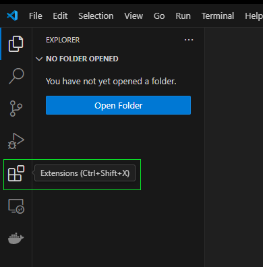This screenshot has height=267, width=263.
Task: Open the Source Control view icon
Action: [x=16, y=109]
